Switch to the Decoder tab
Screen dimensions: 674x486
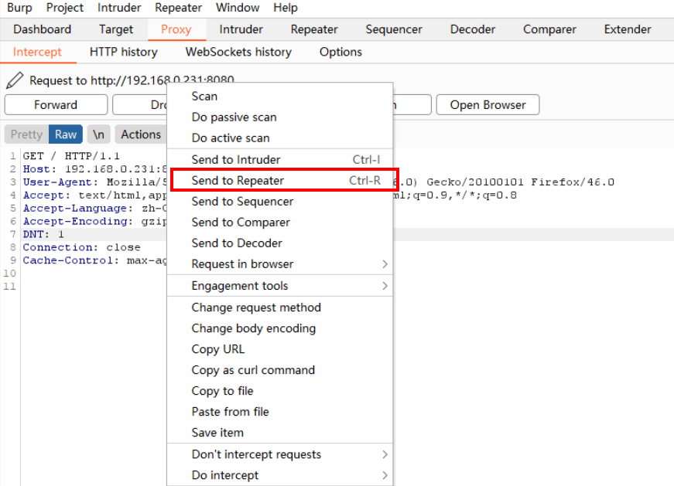tap(473, 29)
